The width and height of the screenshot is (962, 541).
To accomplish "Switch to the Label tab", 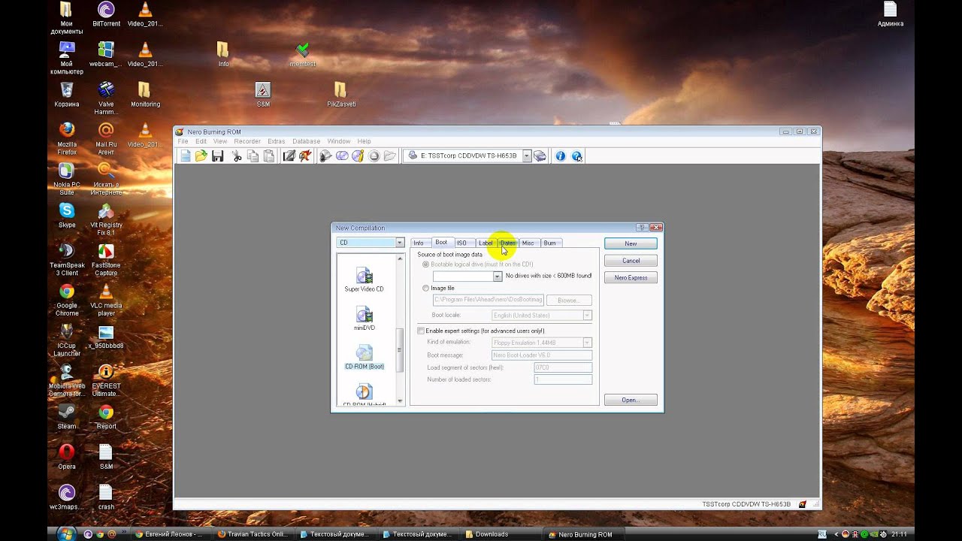I will 486,243.
